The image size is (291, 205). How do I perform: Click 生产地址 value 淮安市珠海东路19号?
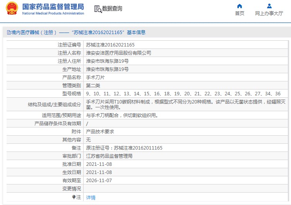click(107, 69)
